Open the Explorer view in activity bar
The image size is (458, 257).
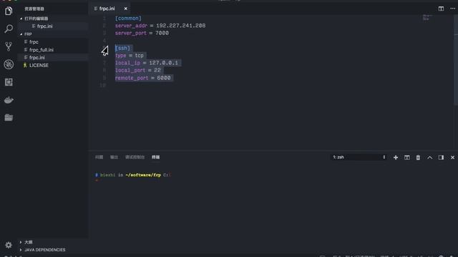pyautogui.click(x=9, y=11)
